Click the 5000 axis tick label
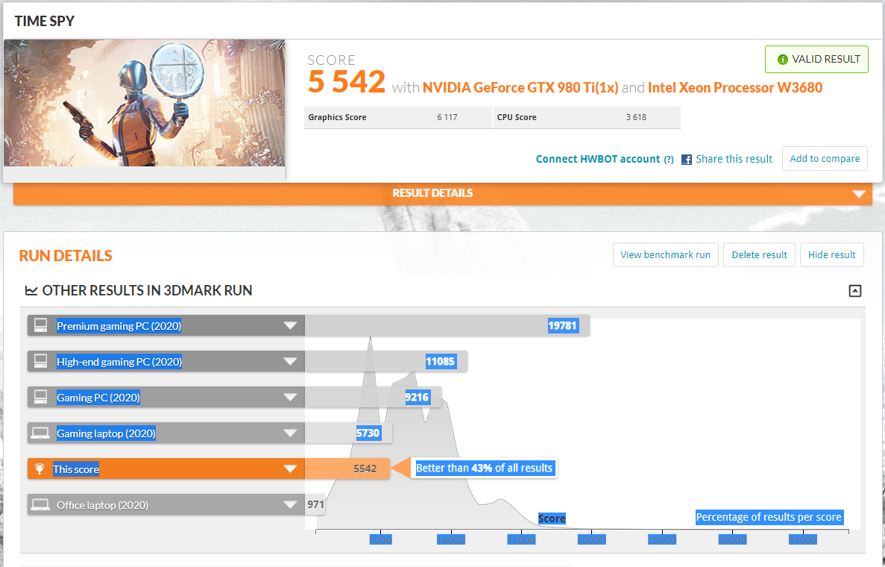The image size is (885, 567). (380, 540)
